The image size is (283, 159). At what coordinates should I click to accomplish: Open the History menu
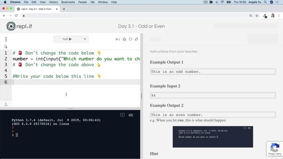click(x=54, y=2)
